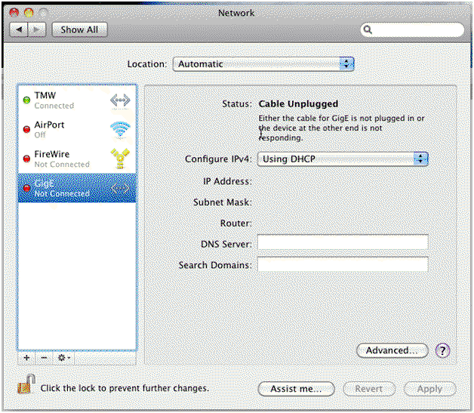The image size is (474, 413).
Task: Select the GigE service row
Action: click(x=77, y=188)
